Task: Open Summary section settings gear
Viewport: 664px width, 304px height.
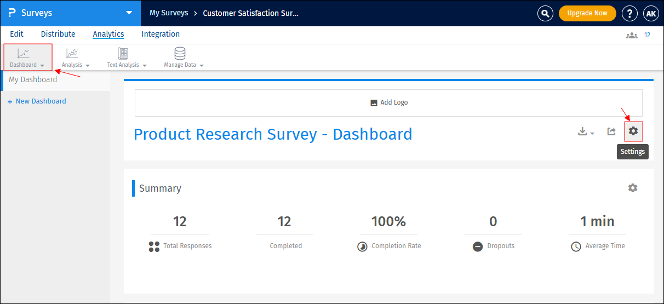Action: tap(633, 188)
